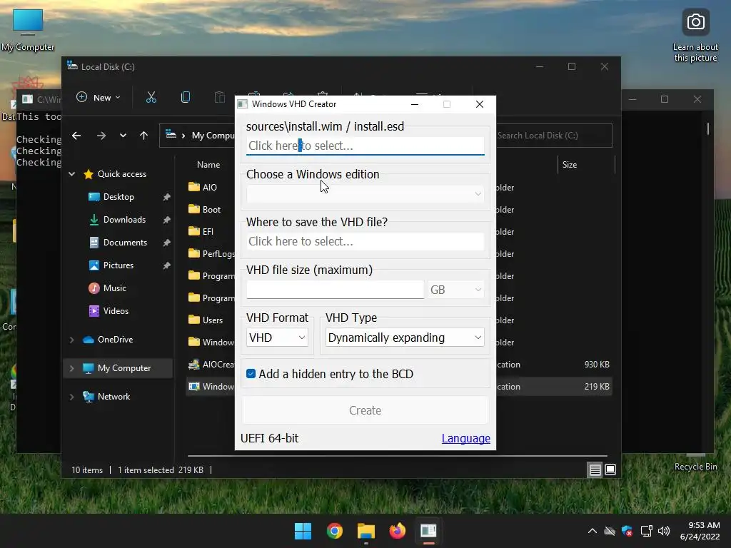731x548 pixels.
Task: Open Music in Quick access
Action: pos(115,288)
